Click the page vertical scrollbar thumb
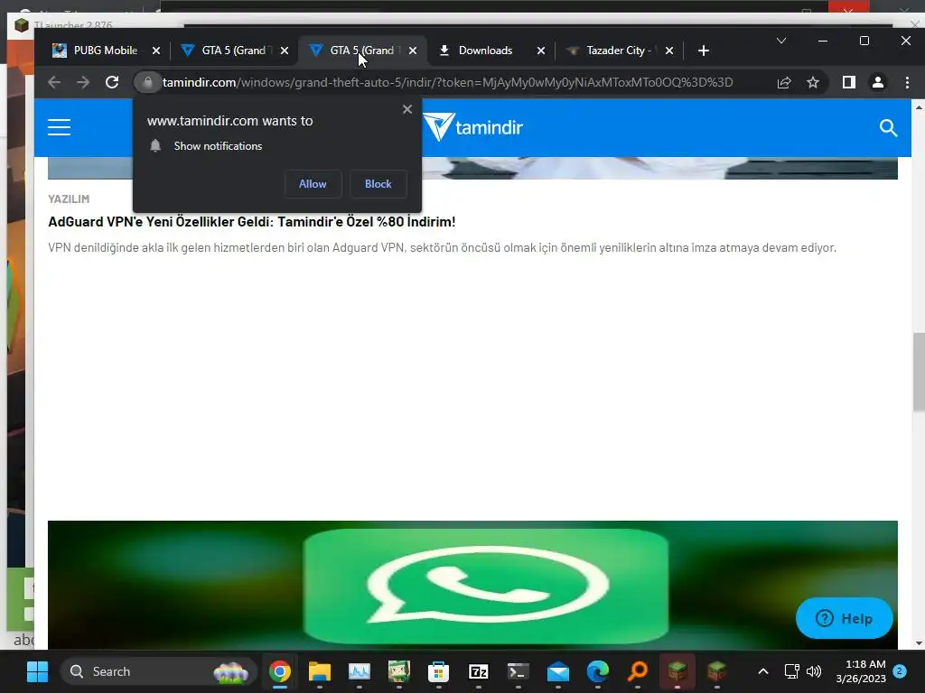The image size is (925, 693). point(919,371)
